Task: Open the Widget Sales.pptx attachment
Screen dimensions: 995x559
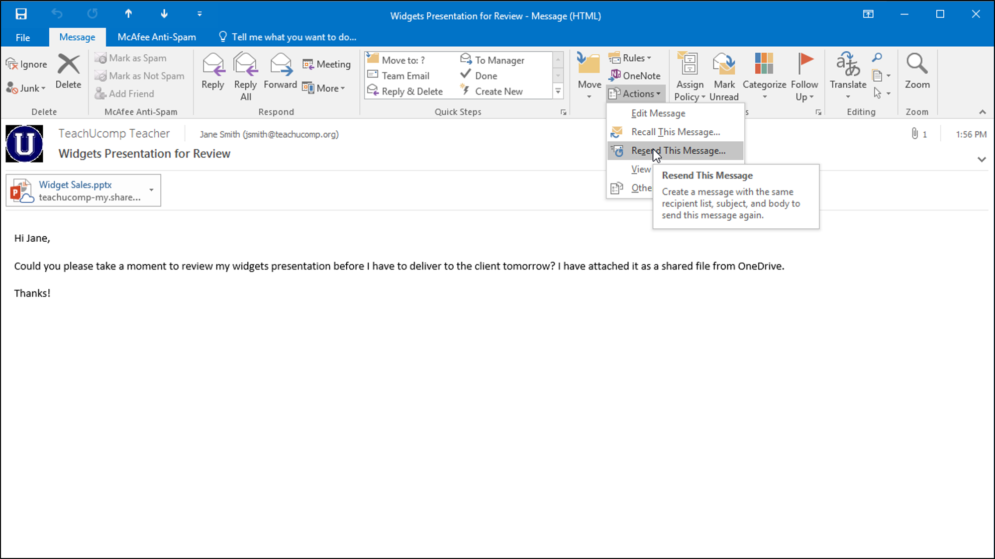Action: [75, 185]
